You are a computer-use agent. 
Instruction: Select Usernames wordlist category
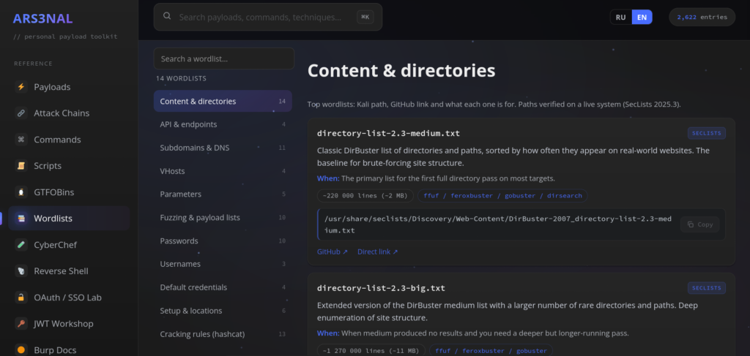click(x=223, y=264)
